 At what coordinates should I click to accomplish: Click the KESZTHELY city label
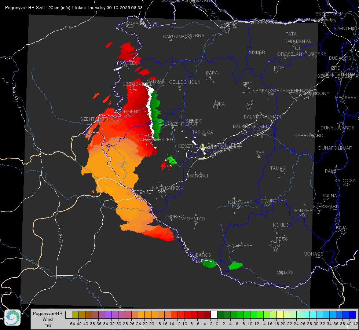pos(191,146)
